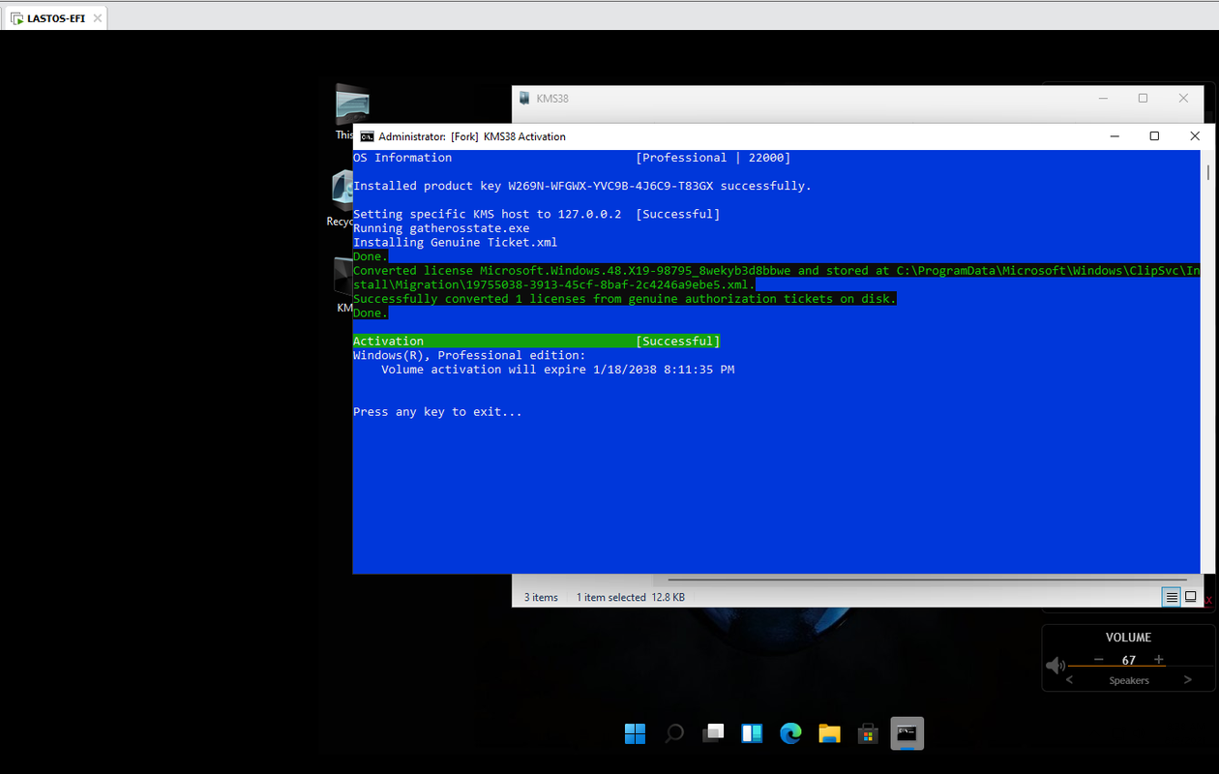The height and width of the screenshot is (774, 1219).
Task: Click the KMS38 folder window title icon
Action: 524,98
